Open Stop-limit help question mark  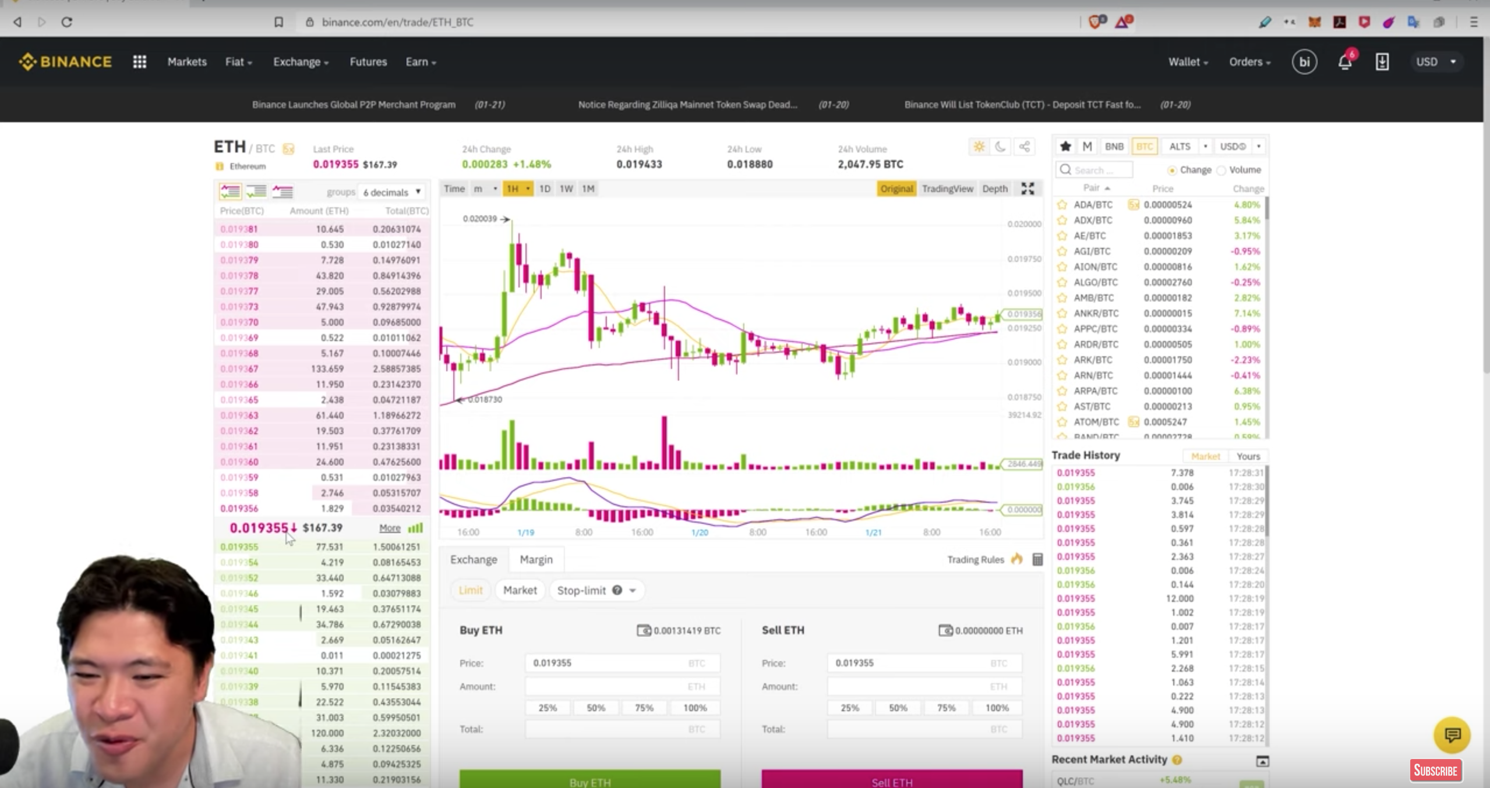tap(617, 590)
